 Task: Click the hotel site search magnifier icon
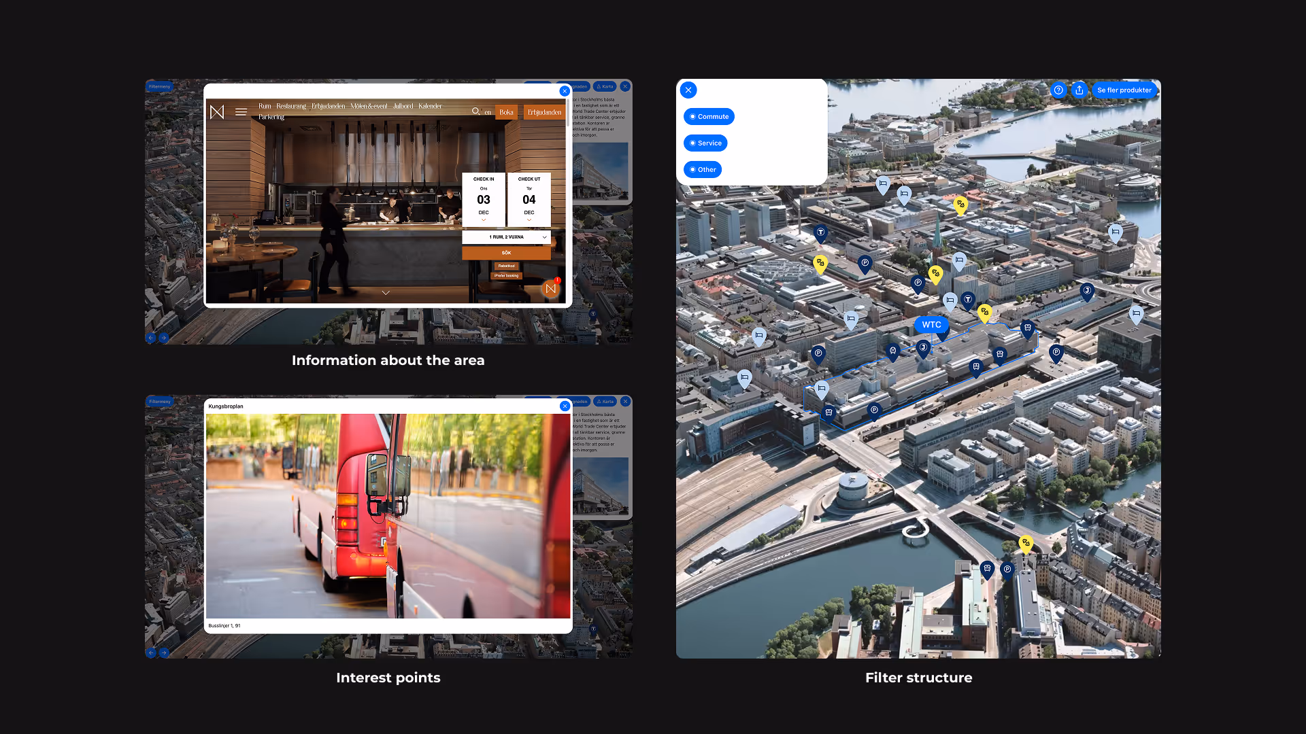475,111
